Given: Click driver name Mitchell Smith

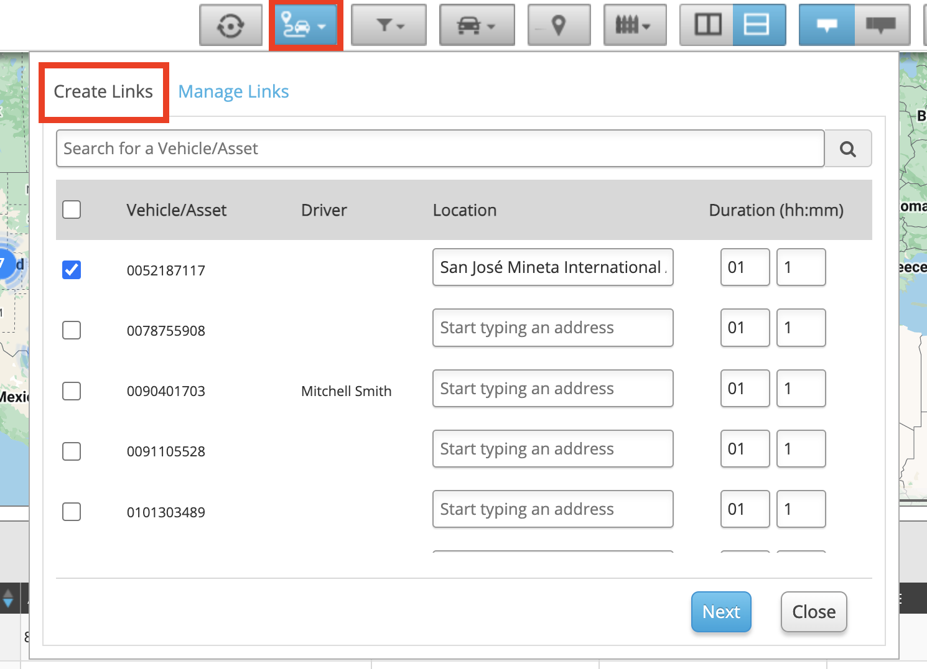Looking at the screenshot, I should 347,391.
